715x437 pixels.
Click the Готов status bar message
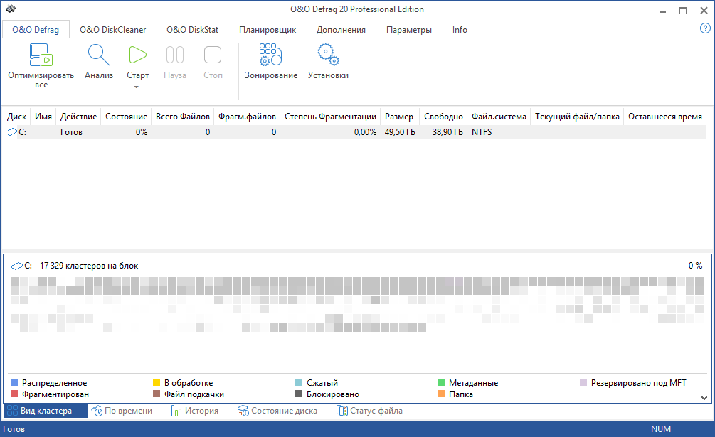(14, 428)
